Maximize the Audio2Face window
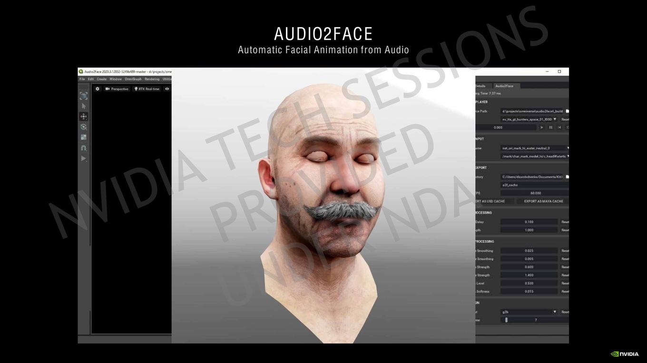 [x=559, y=72]
